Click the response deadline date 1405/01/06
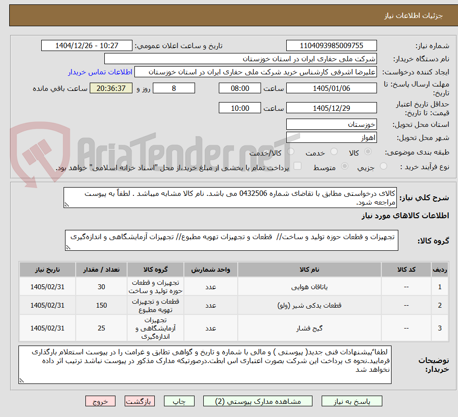This screenshot has width=458, height=417. point(331,88)
